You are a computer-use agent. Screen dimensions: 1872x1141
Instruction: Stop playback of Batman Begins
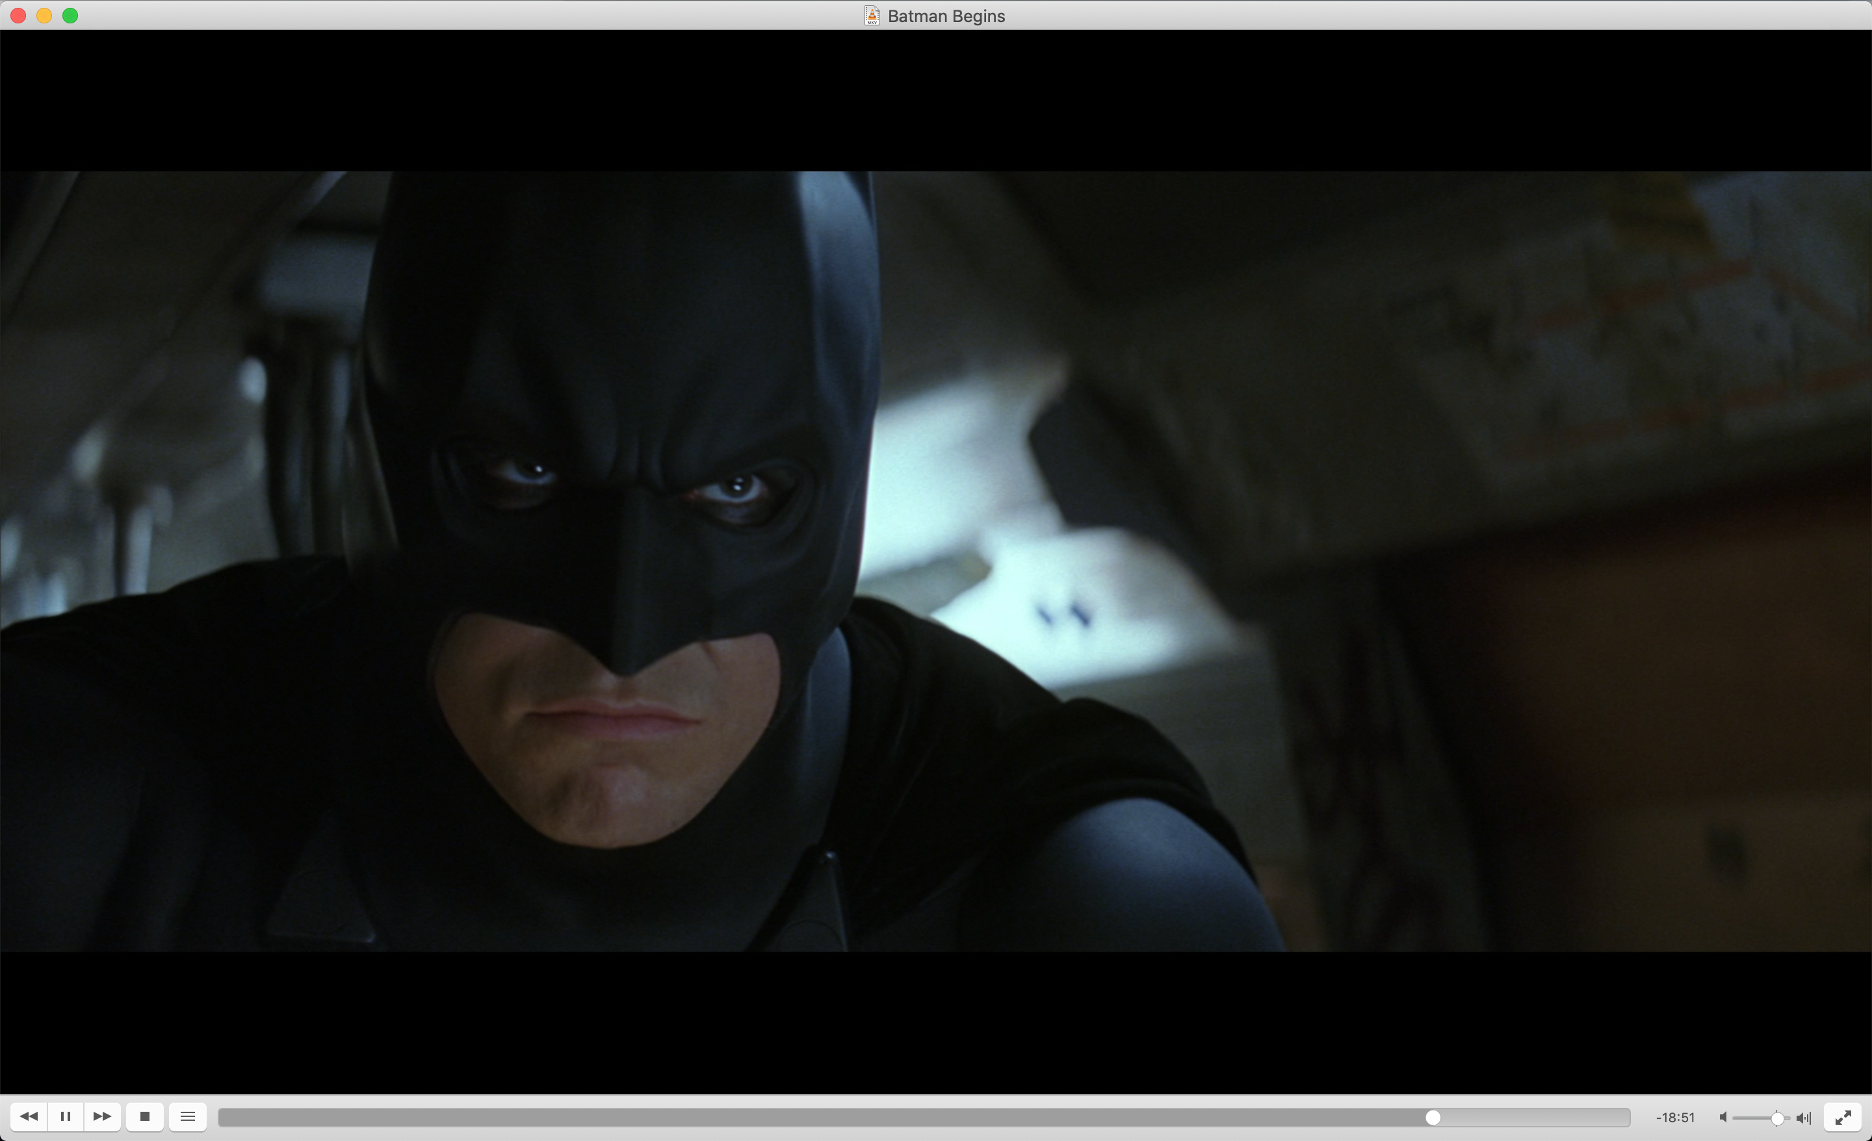click(x=145, y=1117)
